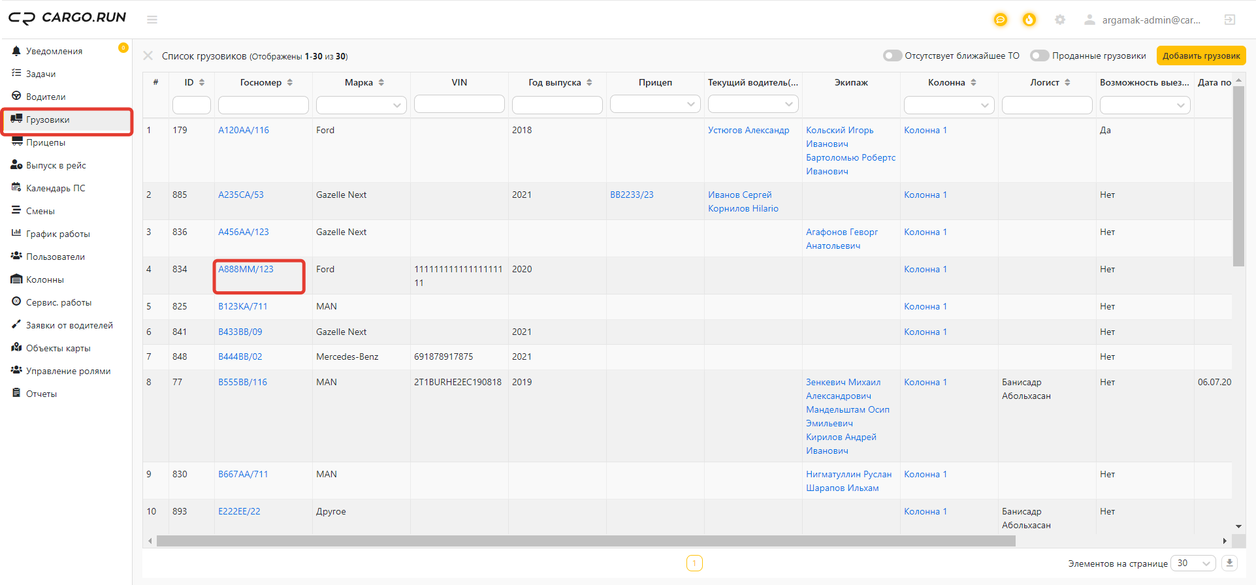Open truck A888MM/123 link
This screenshot has height=585, width=1256.
click(246, 269)
